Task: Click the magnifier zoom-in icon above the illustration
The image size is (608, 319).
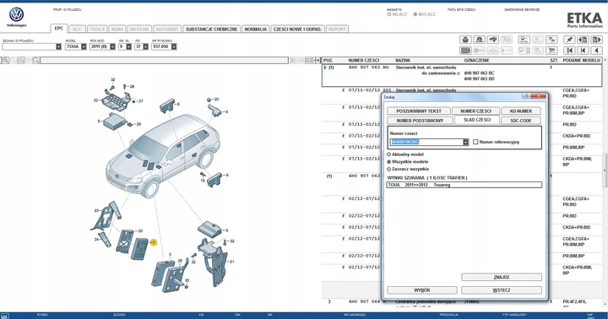Action: click(x=5, y=61)
